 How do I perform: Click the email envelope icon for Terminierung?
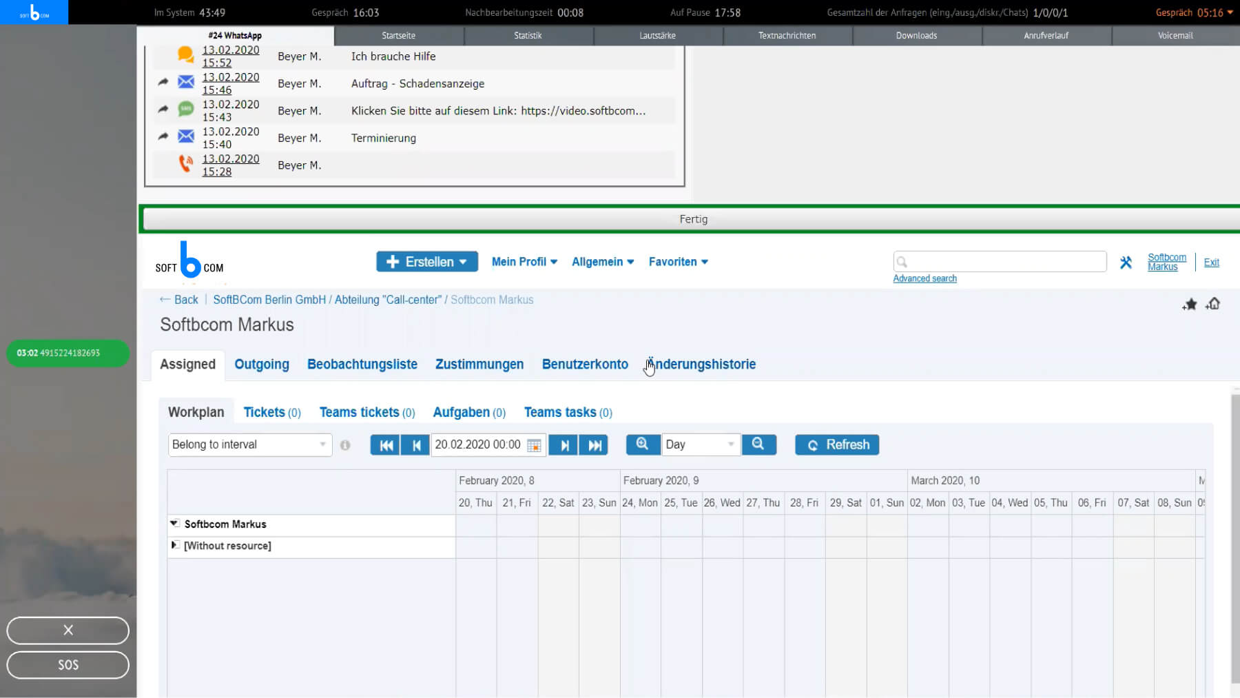186,136
